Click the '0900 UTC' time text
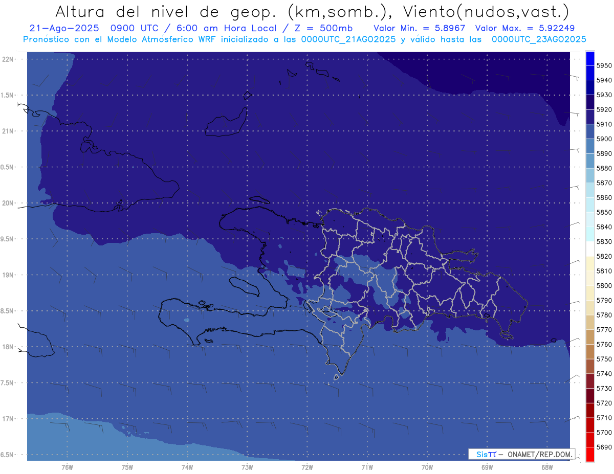The width and height of the screenshot is (614, 474). click(x=137, y=28)
